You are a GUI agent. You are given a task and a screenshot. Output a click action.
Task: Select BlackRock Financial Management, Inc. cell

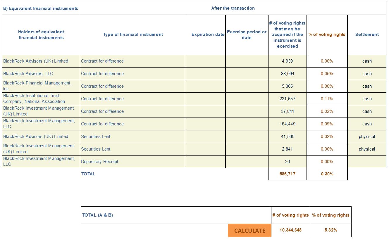(x=41, y=86)
